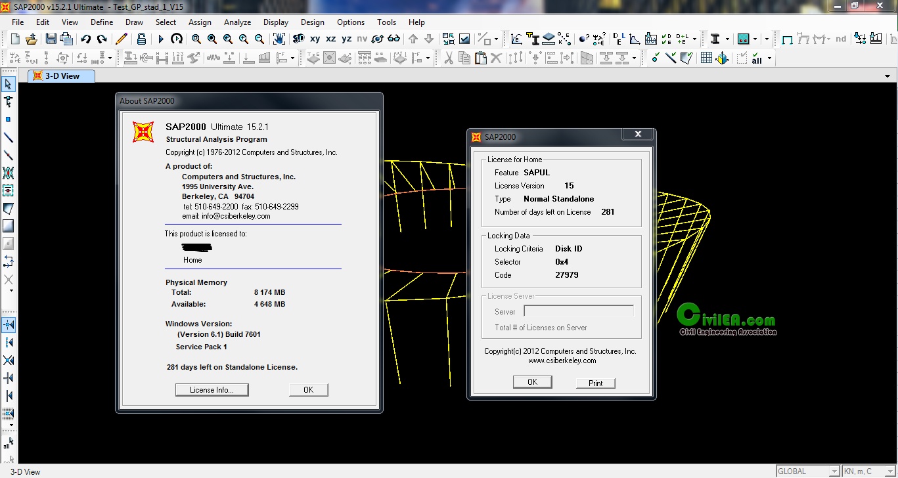Click the Undo arrow icon
Image resolution: width=898 pixels, height=478 pixels.
pos(86,39)
